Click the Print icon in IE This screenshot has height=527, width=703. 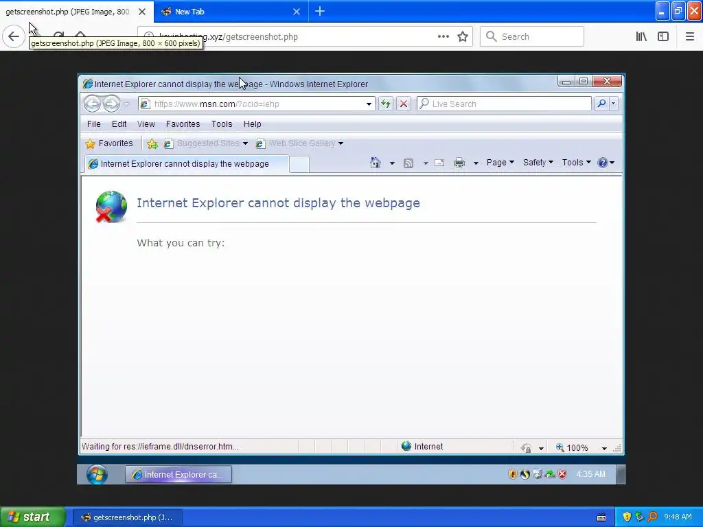(x=459, y=163)
